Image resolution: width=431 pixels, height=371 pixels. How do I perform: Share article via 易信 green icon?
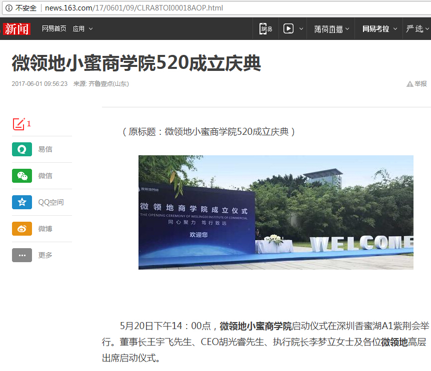pos(22,149)
